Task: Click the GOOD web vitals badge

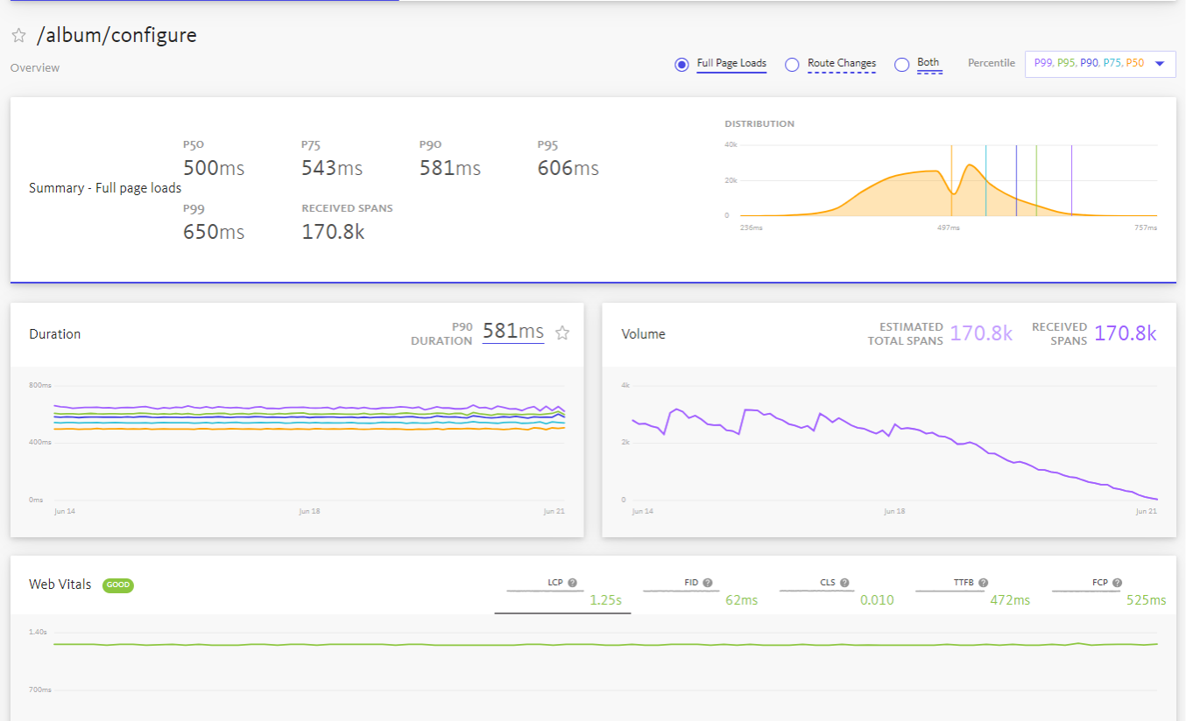Action: (118, 585)
